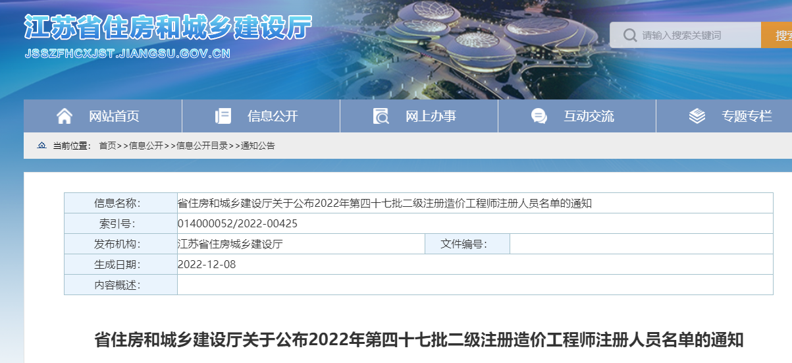792x363 pixels.
Task: Click the 江苏省住房和城乡建设厅 site logo
Action: pyautogui.click(x=167, y=28)
